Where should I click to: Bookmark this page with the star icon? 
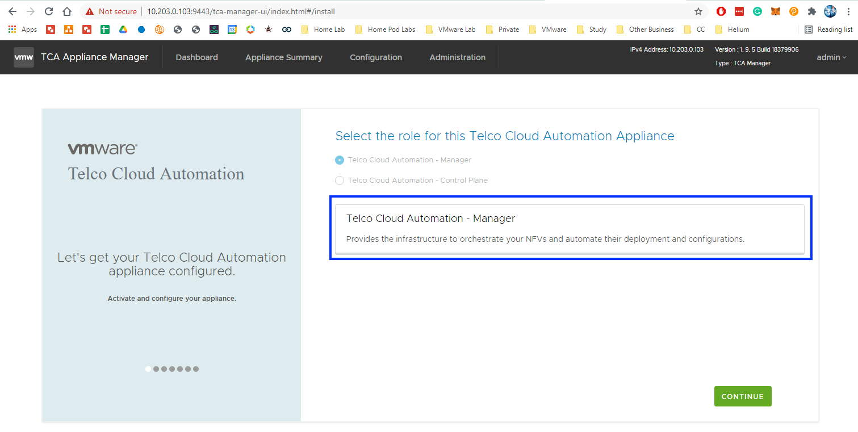pyautogui.click(x=698, y=11)
